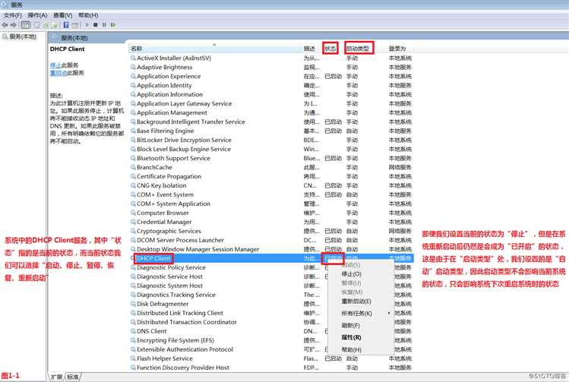The height and width of the screenshot is (382, 569).
Task: Click the Export List toolbar icon
Action: coord(55,25)
